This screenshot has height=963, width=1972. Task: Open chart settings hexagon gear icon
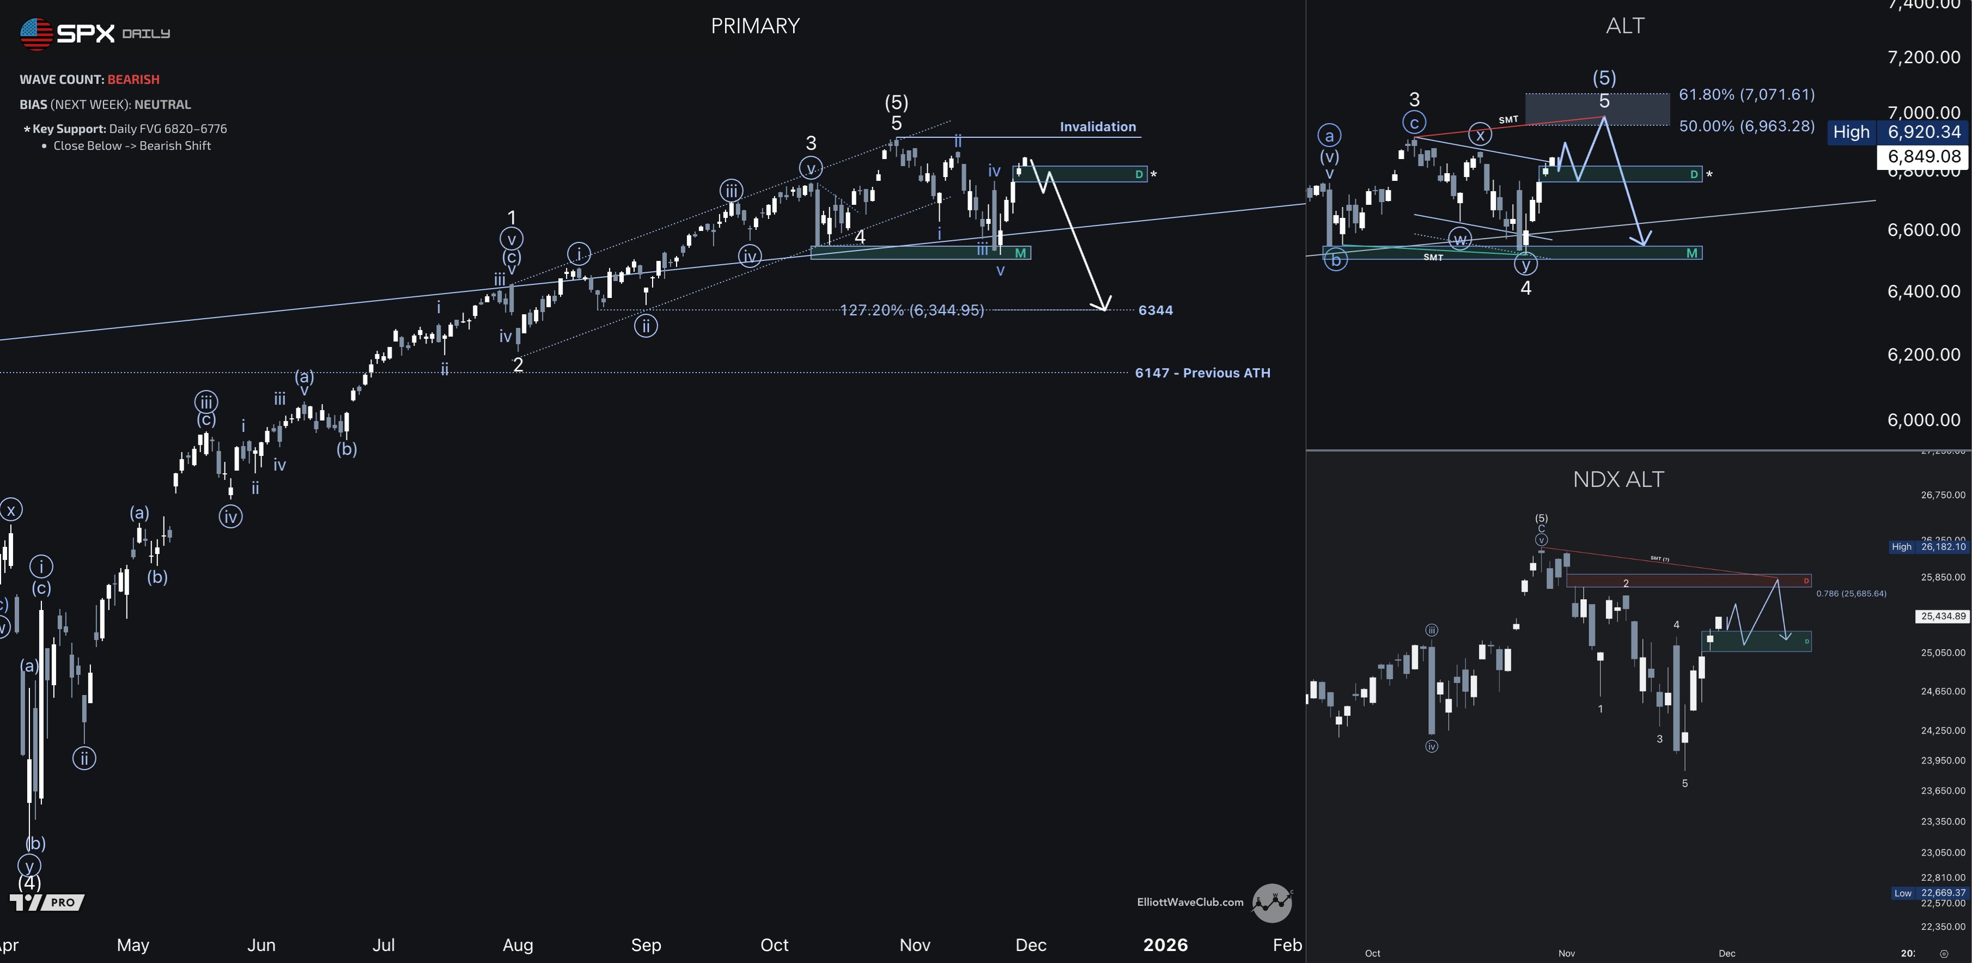[1944, 954]
